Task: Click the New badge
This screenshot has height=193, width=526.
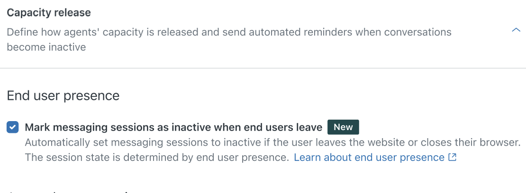Action: point(343,127)
